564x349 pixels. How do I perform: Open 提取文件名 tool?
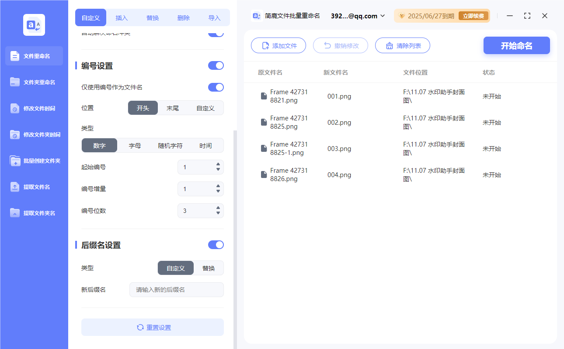(34, 187)
